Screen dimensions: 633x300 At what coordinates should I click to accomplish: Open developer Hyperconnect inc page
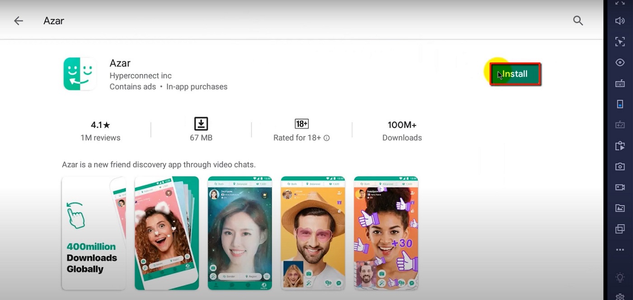(141, 76)
